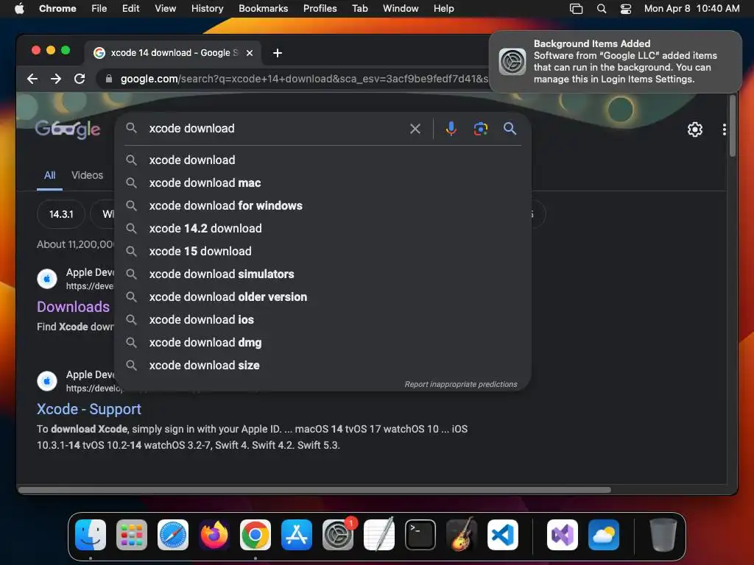Select the All results tab
This screenshot has height=565, width=754.
(49, 175)
